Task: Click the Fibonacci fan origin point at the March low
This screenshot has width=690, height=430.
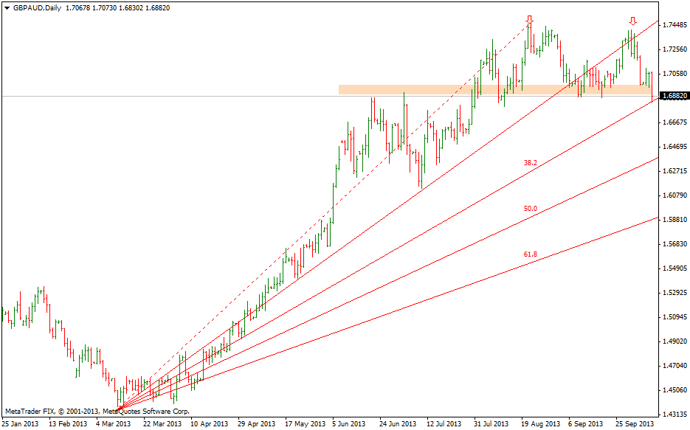Action: pyautogui.click(x=118, y=408)
